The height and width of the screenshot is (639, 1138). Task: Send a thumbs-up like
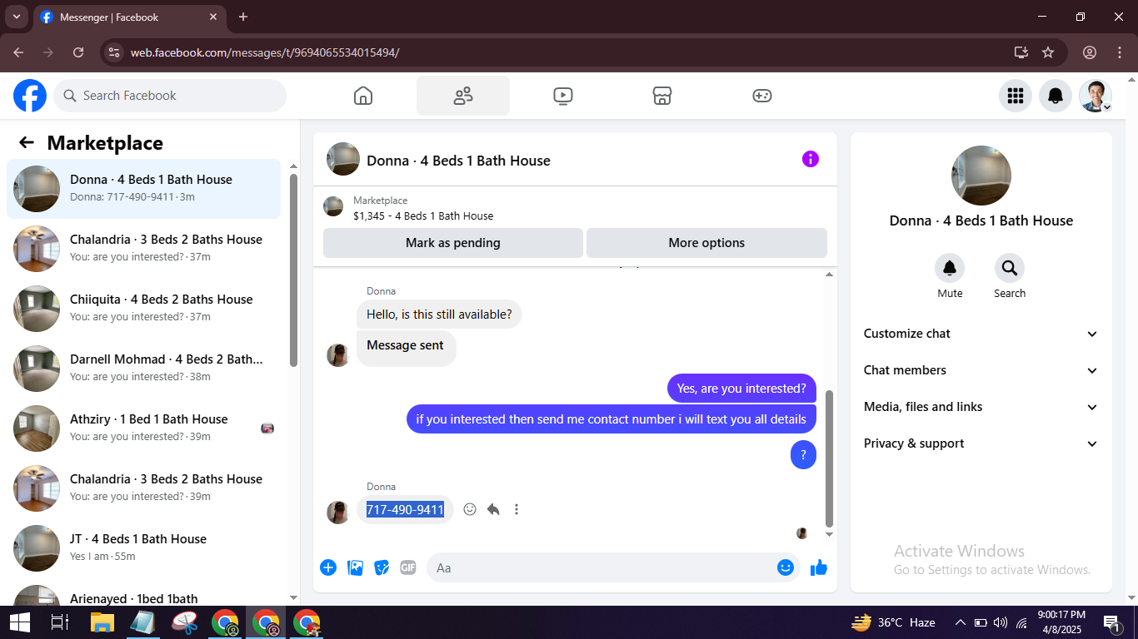819,567
